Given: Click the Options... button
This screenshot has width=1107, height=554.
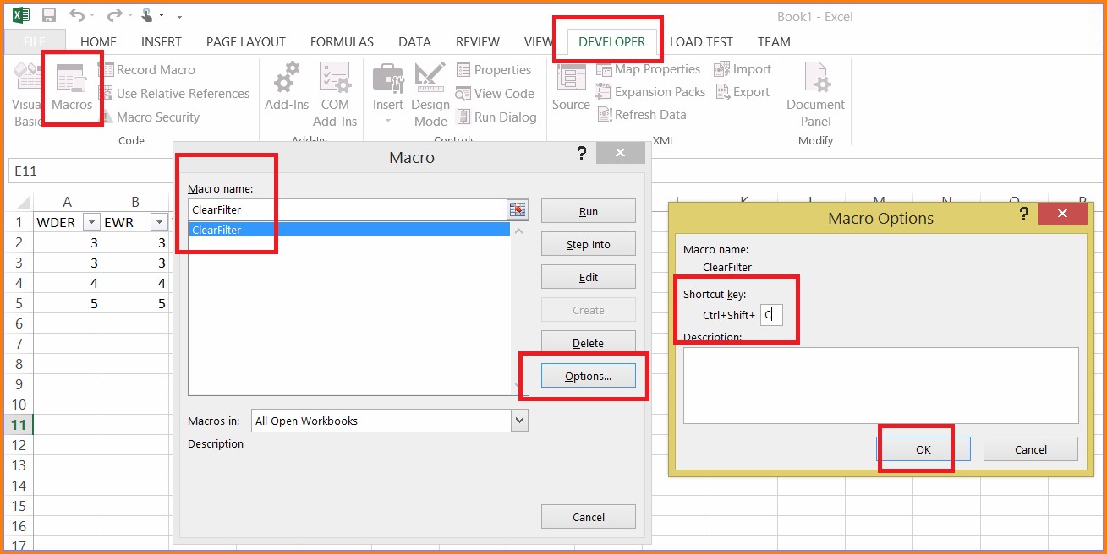Looking at the screenshot, I should (x=589, y=376).
